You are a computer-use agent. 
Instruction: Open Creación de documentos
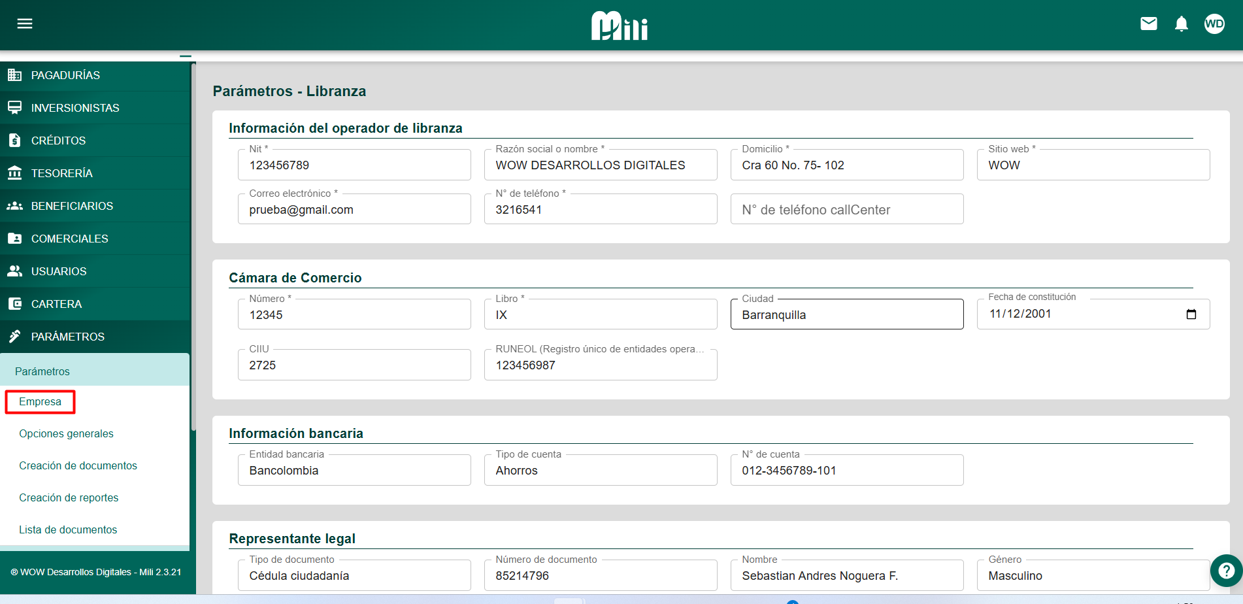(x=78, y=466)
